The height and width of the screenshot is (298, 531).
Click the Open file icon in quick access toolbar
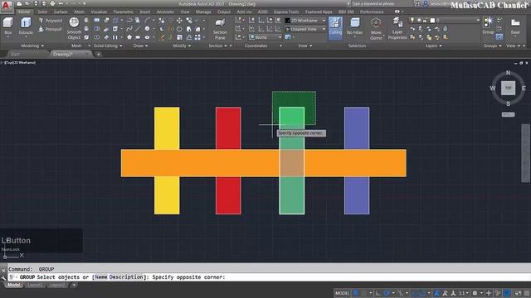point(27,3)
